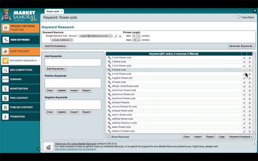
Task: Select the keyword row artificial flowers in pots
Action: (x=174, y=123)
